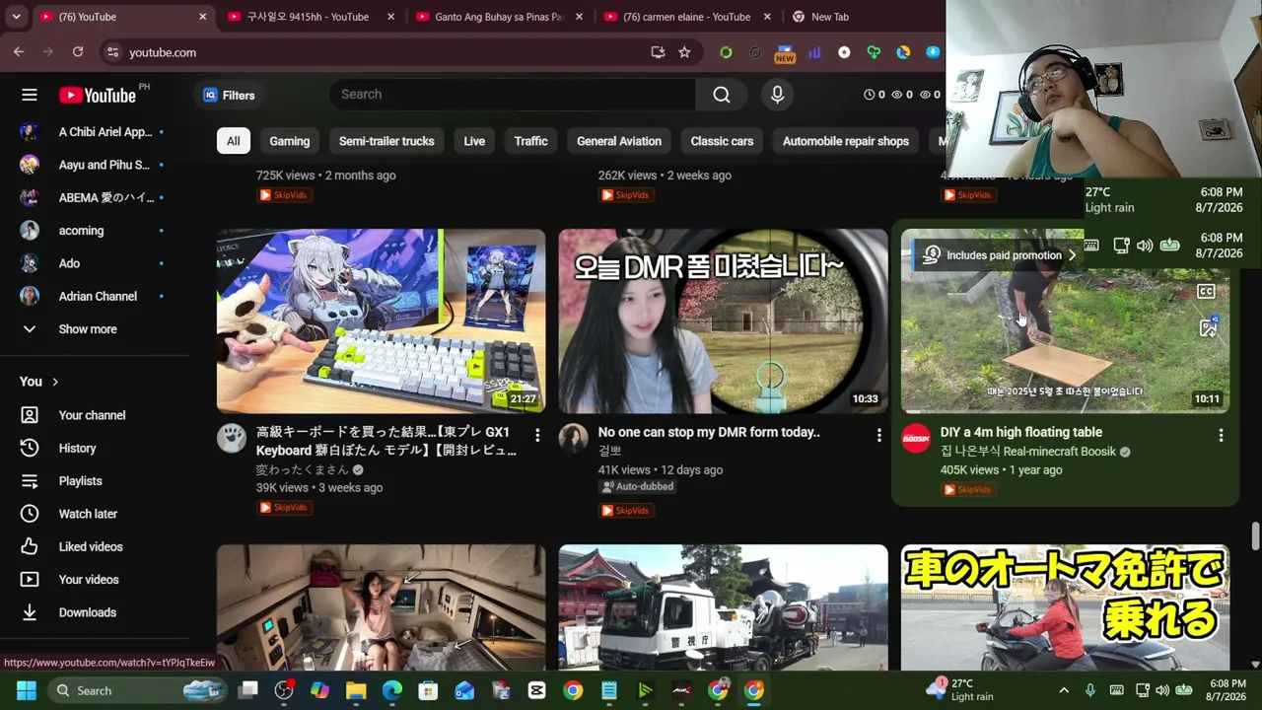Click the SkipVids badge under DMR video
1262x710 pixels.
[626, 511]
